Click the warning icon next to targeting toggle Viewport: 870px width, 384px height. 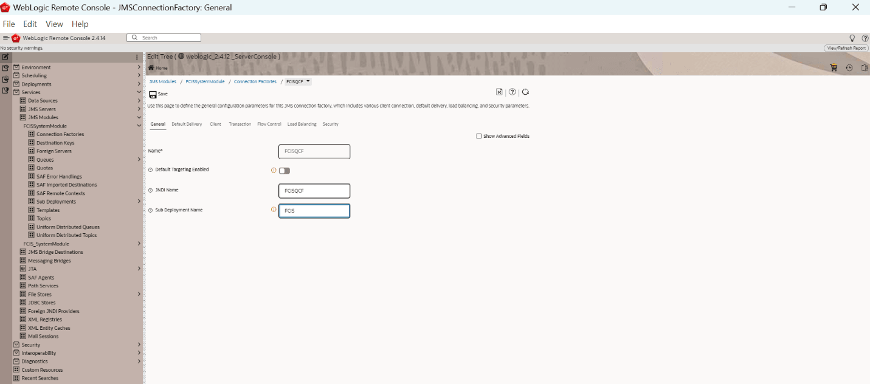pos(274,170)
